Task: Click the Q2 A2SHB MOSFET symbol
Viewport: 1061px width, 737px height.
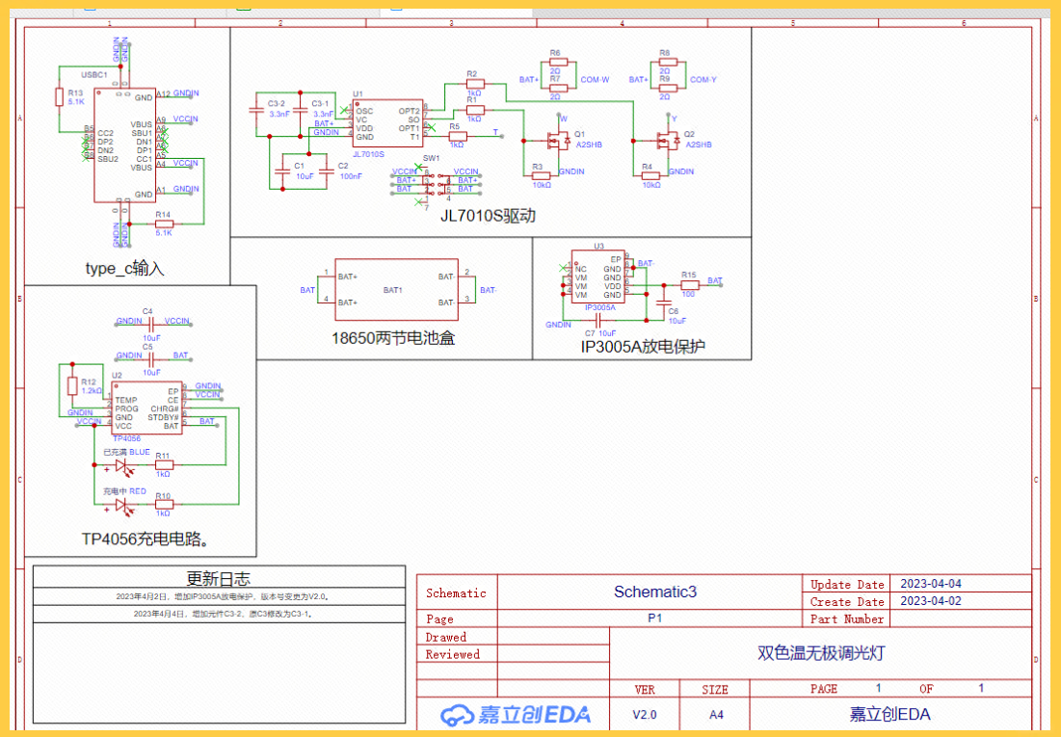Action: point(666,141)
